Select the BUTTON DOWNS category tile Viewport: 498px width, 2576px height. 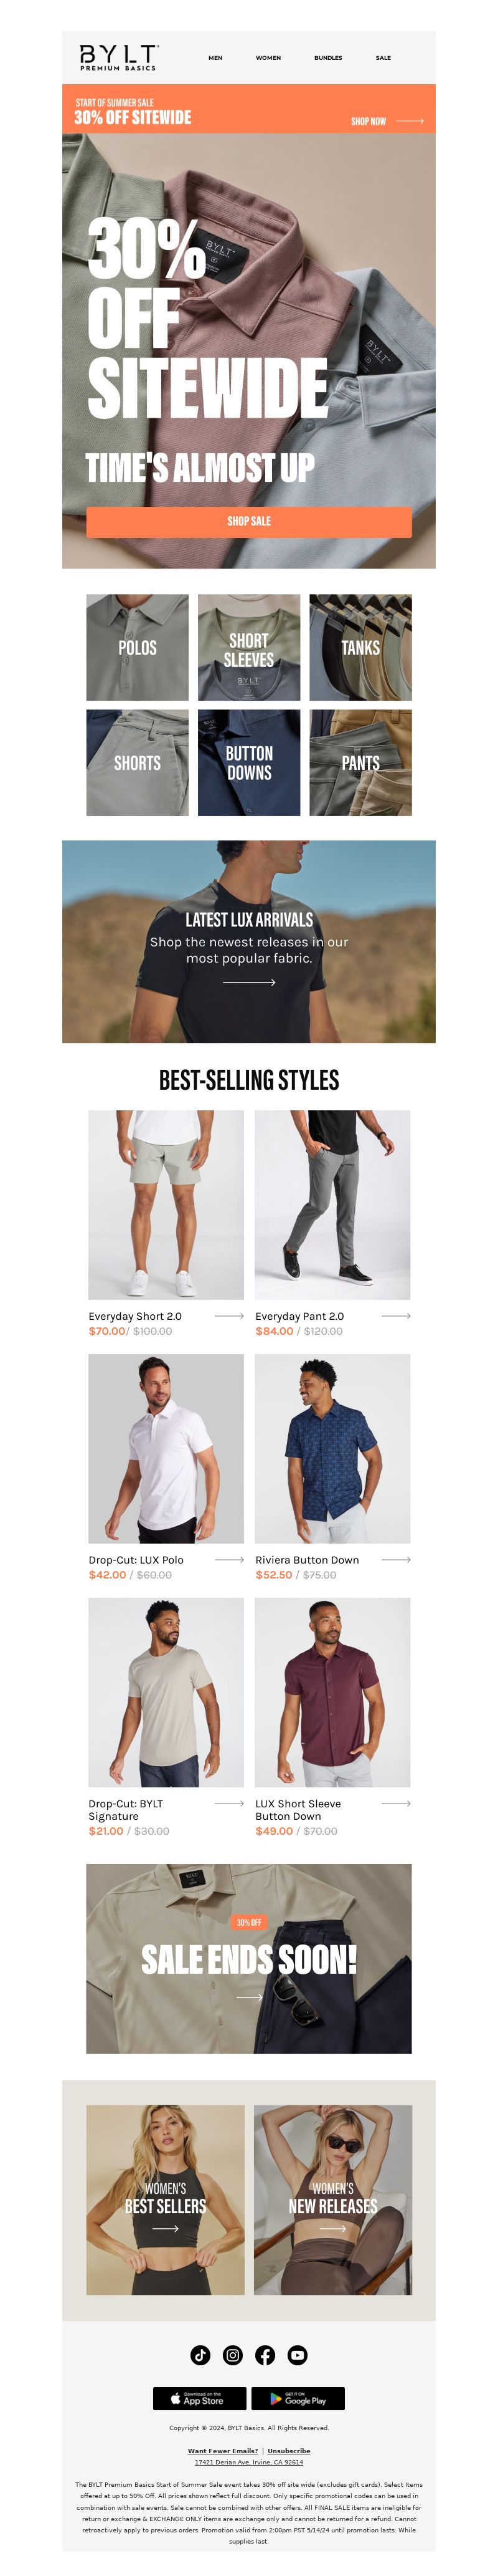click(x=248, y=763)
